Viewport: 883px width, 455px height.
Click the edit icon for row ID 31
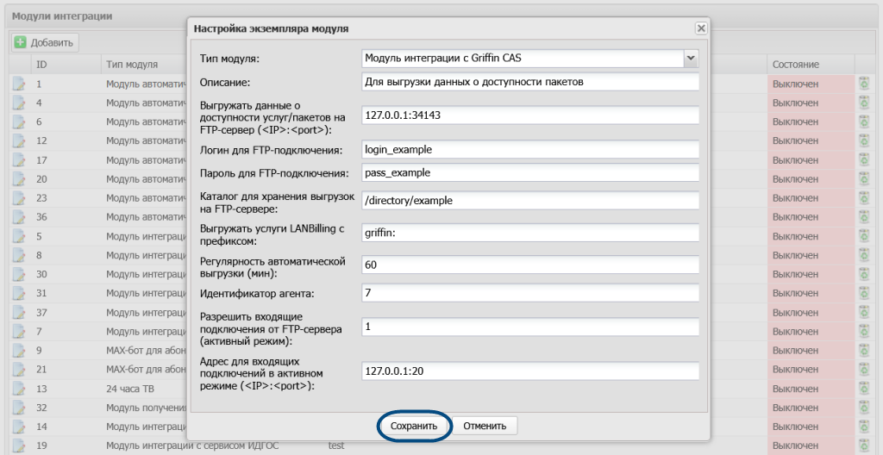point(19,293)
